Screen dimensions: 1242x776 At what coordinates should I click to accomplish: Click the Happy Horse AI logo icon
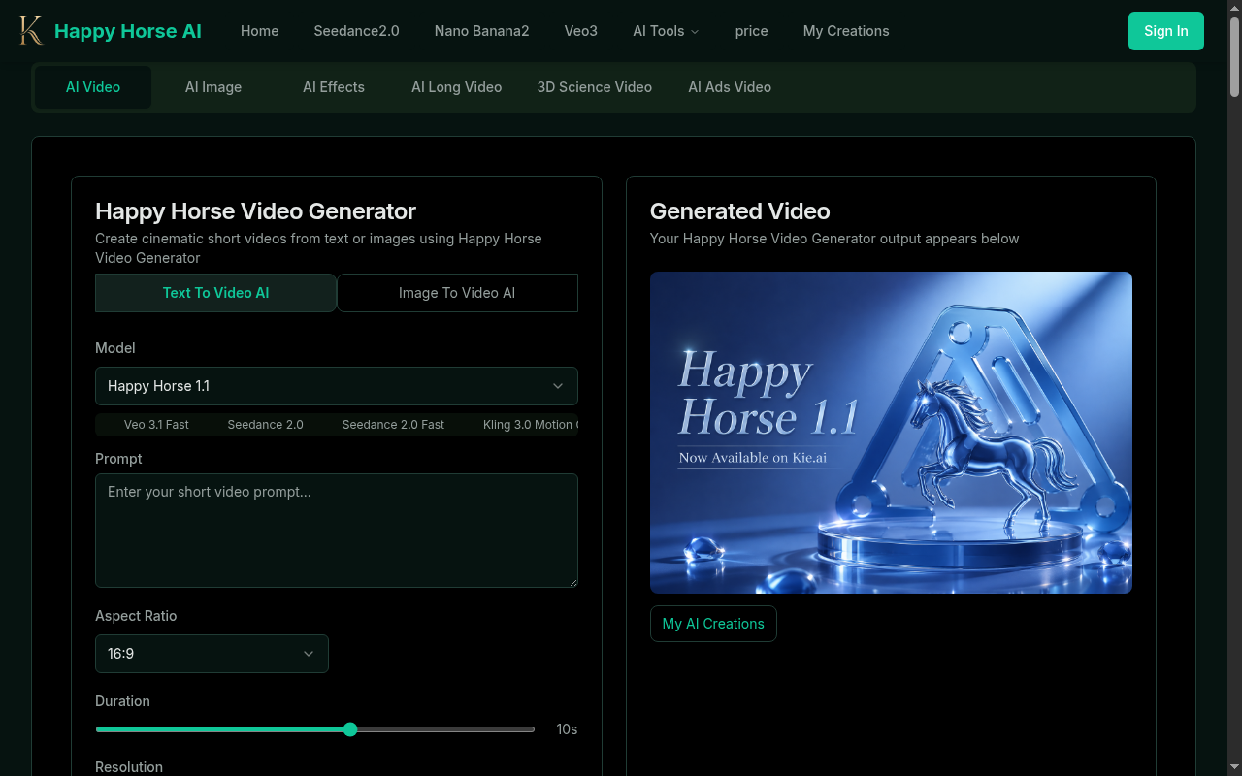(x=31, y=31)
